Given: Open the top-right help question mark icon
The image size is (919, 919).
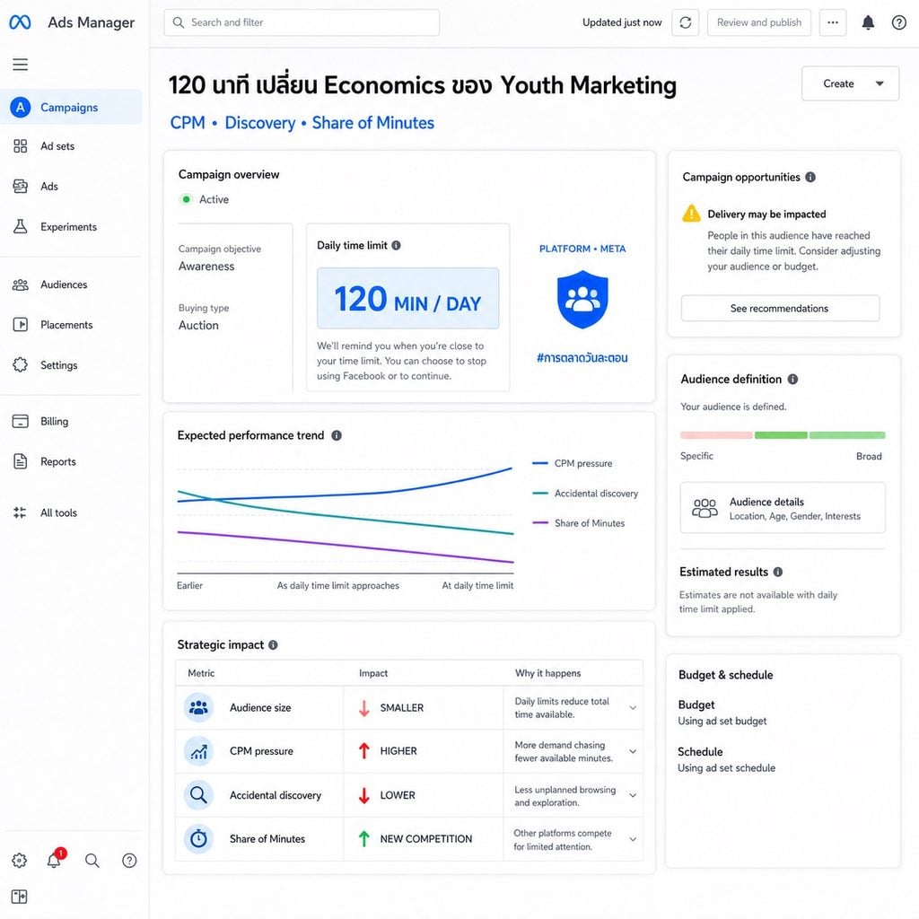Looking at the screenshot, I should click(899, 22).
